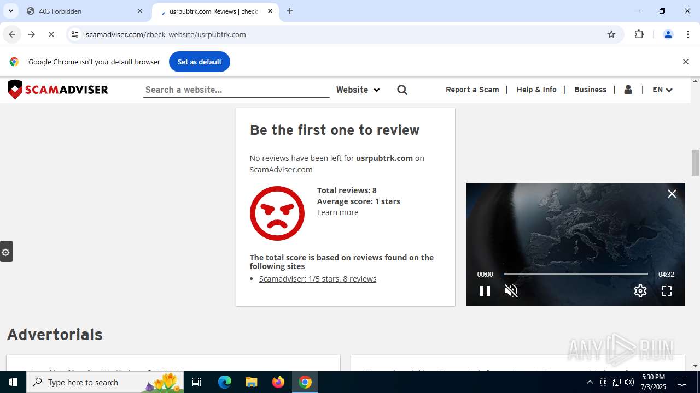Click the video progress bar
The height and width of the screenshot is (393, 700).
pos(575,274)
